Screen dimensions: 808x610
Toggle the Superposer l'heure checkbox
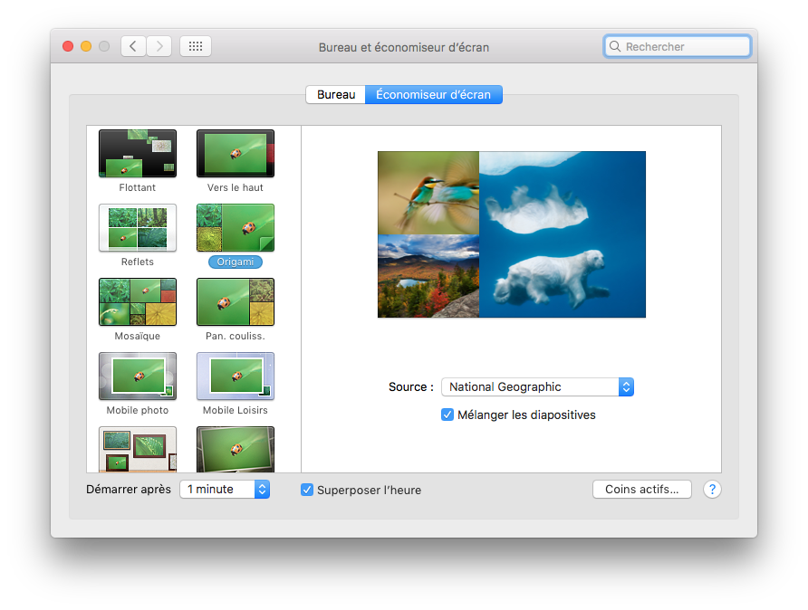(x=307, y=490)
